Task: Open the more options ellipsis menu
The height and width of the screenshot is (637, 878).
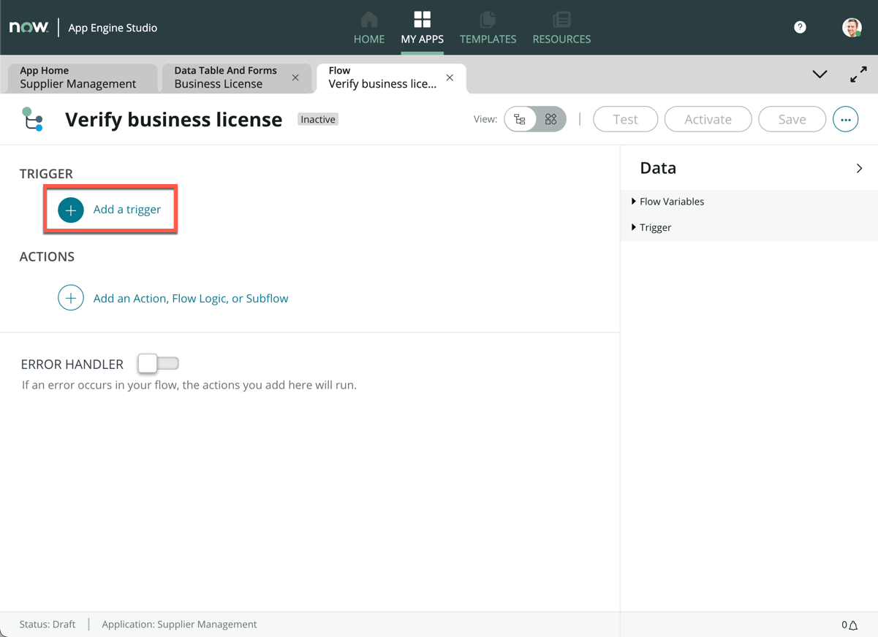Action: tap(845, 119)
